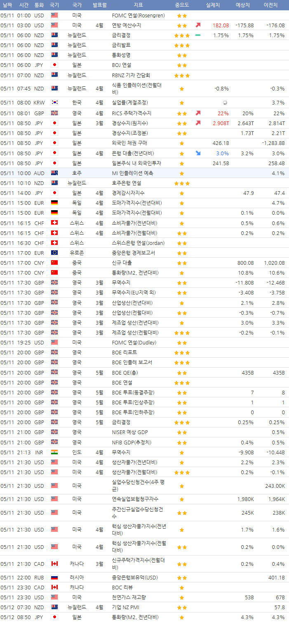Viewport: 289px width, 622px height.
Task: Click the Japan flag in BOJ 연설 row
Action: [54, 65]
